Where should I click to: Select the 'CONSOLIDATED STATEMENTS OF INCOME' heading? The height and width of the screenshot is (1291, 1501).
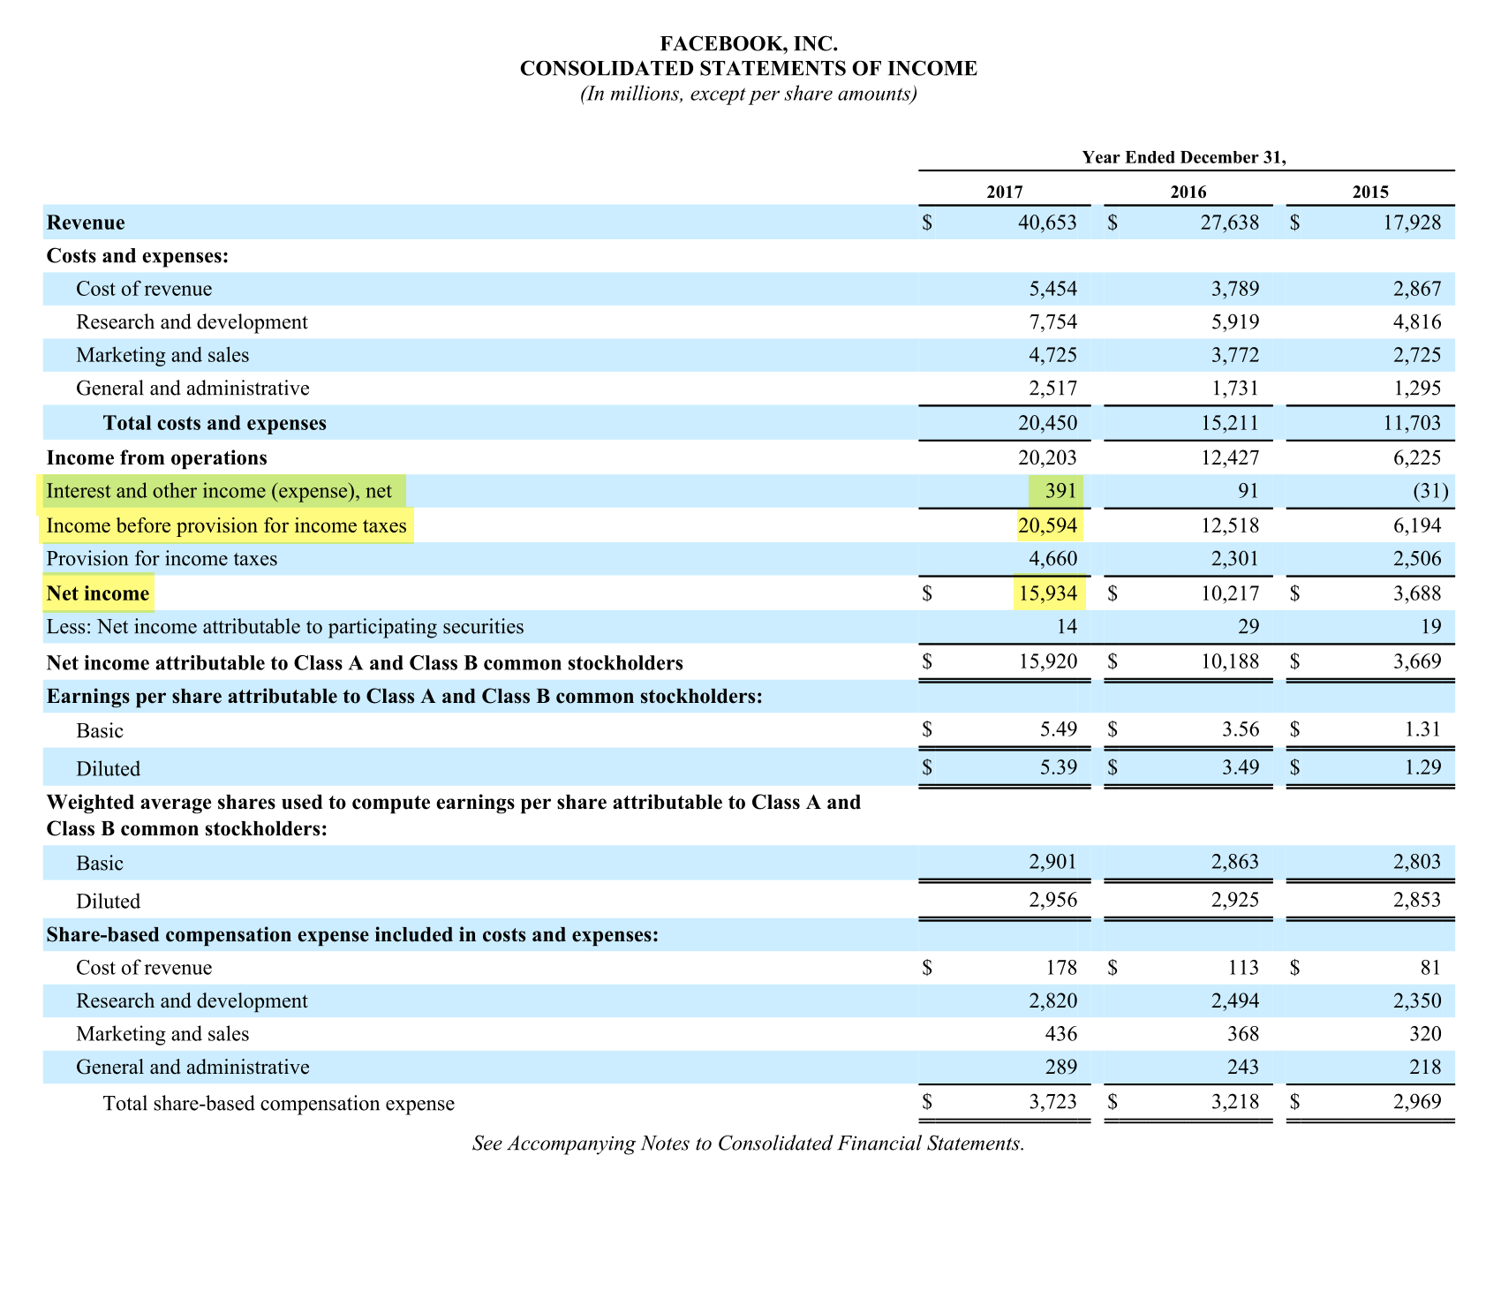(x=749, y=68)
